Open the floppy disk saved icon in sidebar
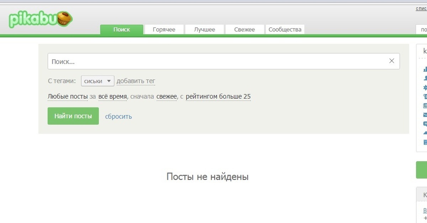Viewport: 427px width, 223px height. click(x=425, y=142)
